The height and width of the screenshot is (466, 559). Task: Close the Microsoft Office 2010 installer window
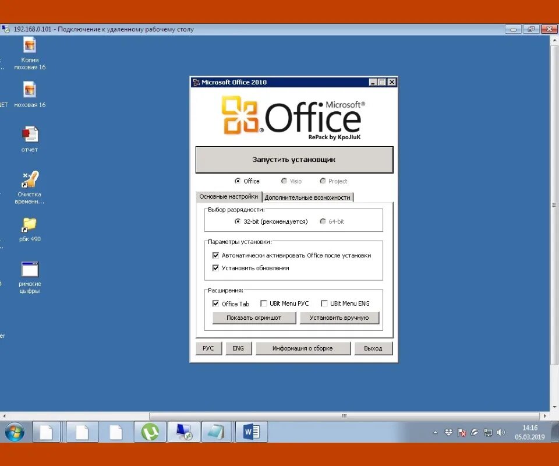click(x=391, y=82)
